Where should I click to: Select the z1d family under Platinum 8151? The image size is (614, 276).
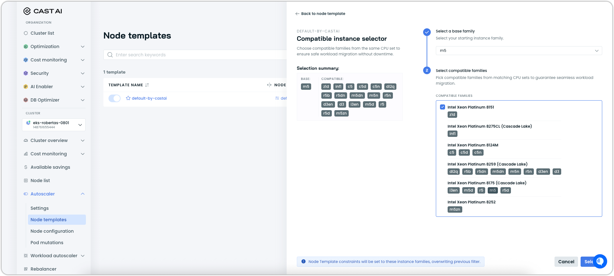point(452,115)
